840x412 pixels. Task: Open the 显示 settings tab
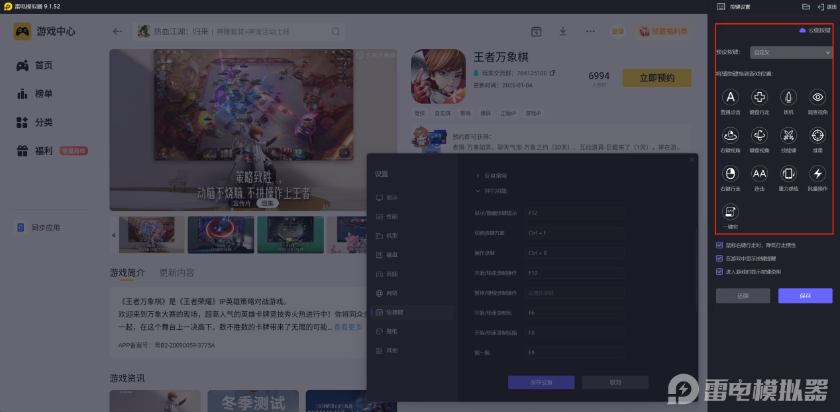(411, 197)
